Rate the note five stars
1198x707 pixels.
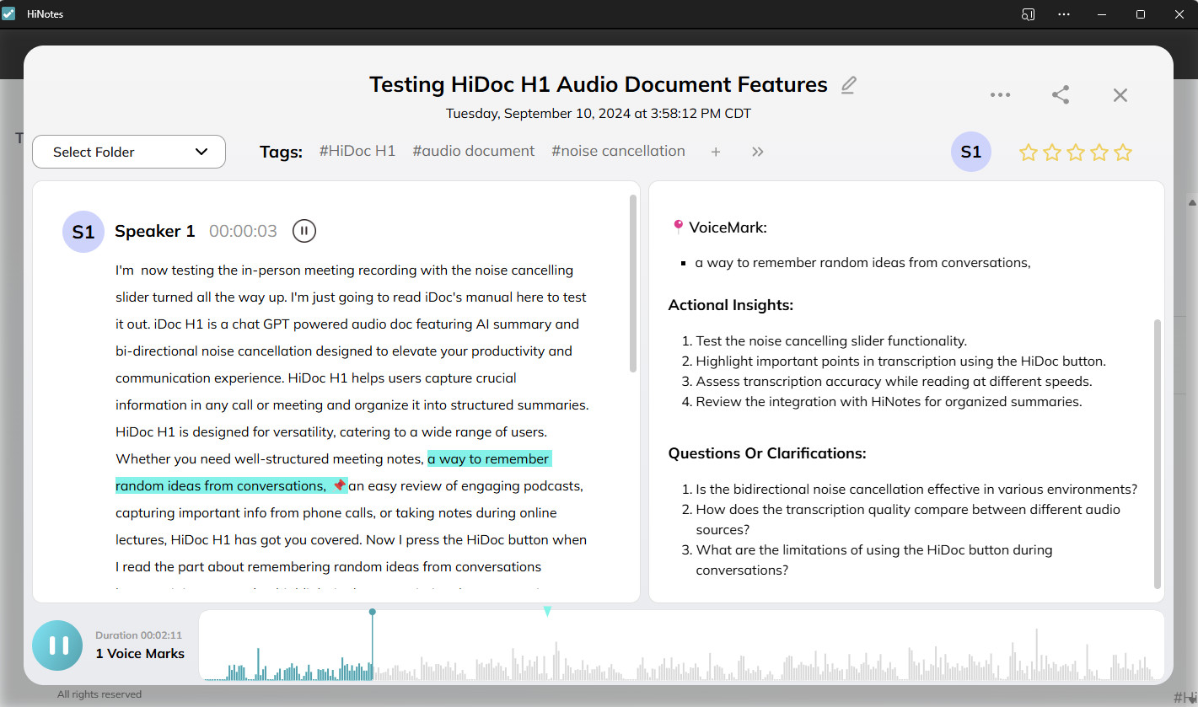(1122, 153)
